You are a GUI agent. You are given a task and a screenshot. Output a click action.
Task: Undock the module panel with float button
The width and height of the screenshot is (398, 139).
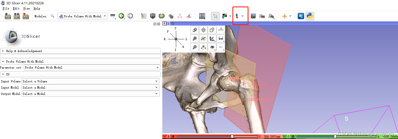click(x=155, y=24)
